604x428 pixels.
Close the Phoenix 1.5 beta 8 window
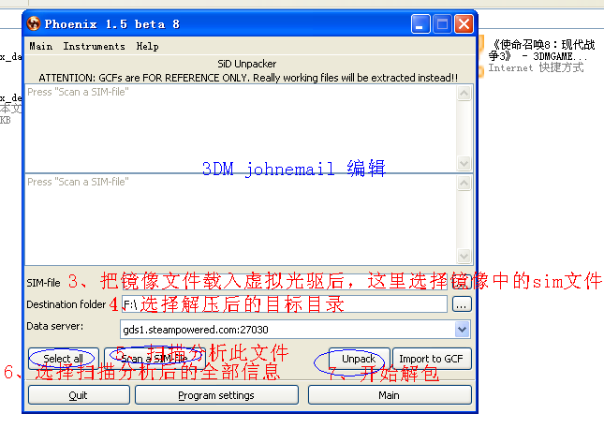pyautogui.click(x=464, y=24)
